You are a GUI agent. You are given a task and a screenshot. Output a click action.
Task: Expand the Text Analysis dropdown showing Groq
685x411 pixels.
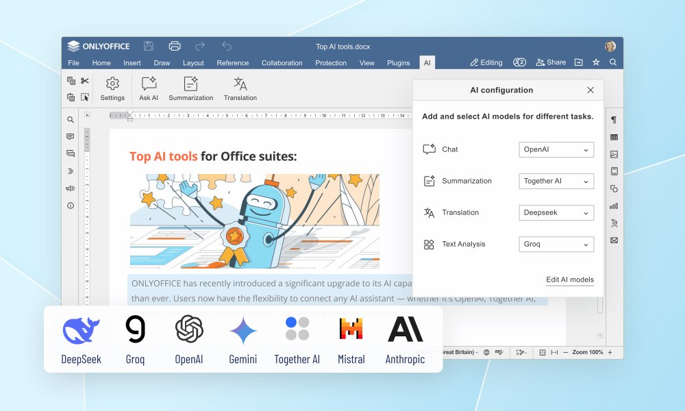[x=556, y=244]
